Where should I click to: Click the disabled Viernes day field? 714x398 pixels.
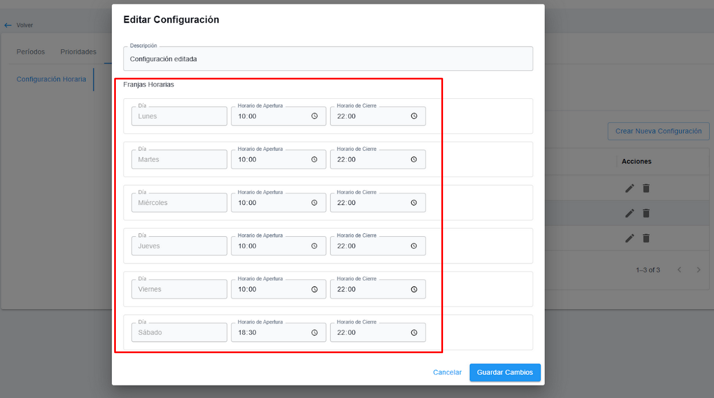(x=179, y=289)
